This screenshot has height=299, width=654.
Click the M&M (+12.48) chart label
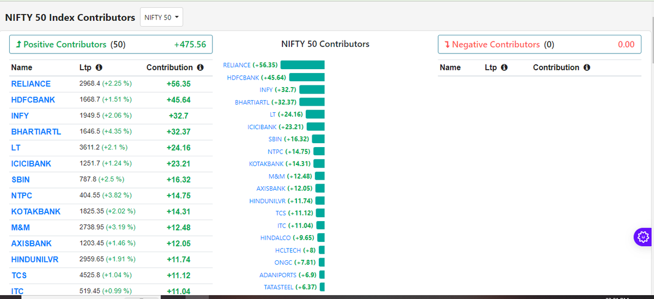pyautogui.click(x=290, y=176)
